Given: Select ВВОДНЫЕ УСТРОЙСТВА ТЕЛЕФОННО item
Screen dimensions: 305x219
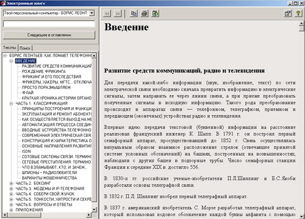Looking at the screenshot, I should (x=57, y=130).
